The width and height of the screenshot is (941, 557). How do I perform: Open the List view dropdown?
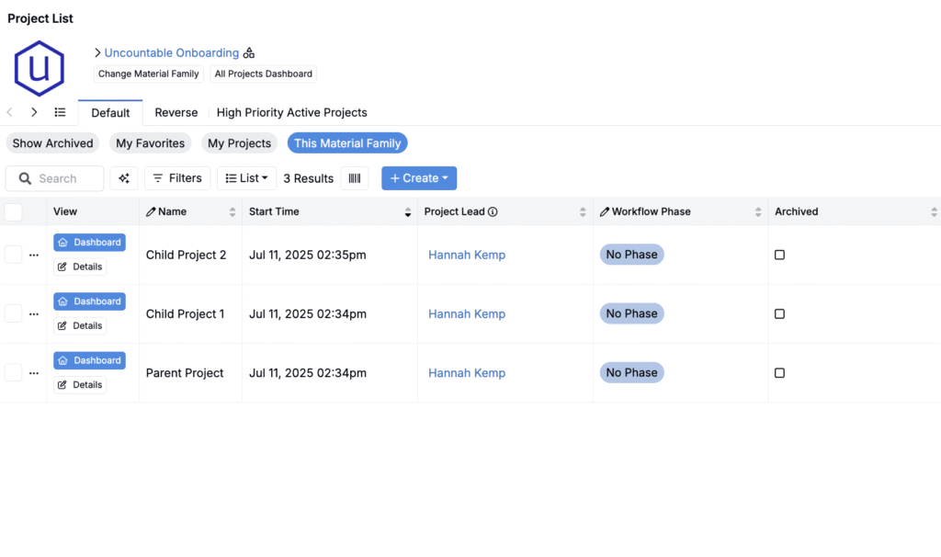246,178
